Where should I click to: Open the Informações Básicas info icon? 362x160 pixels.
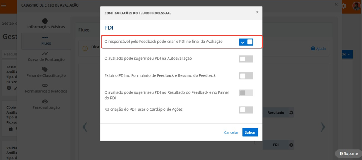click(x=45, y=21)
